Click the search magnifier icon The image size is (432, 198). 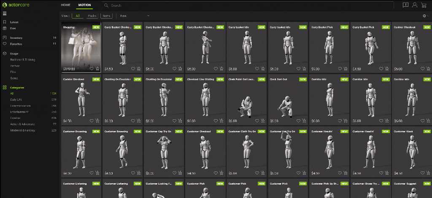tap(106, 5)
